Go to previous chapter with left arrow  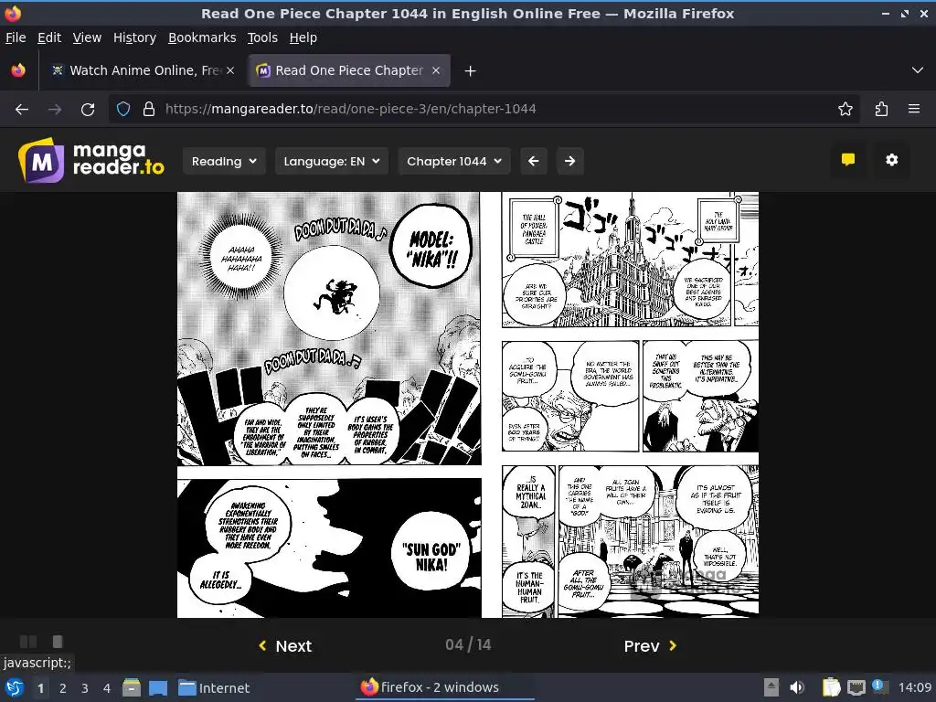(534, 161)
